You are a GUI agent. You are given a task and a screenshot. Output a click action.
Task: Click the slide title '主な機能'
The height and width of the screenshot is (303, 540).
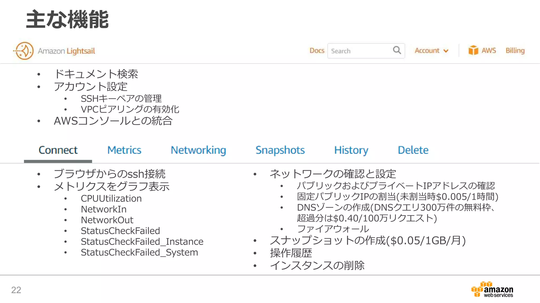pos(67,19)
